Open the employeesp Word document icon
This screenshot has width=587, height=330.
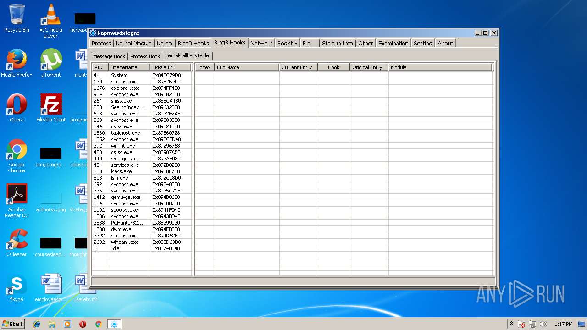(50, 289)
